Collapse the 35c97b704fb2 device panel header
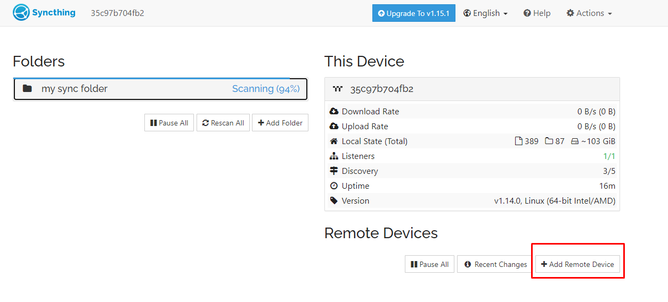This screenshot has width=668, height=302. tap(472, 89)
